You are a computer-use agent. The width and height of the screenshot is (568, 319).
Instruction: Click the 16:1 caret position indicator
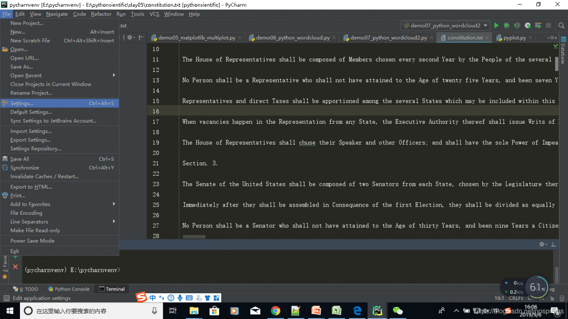click(x=499, y=298)
